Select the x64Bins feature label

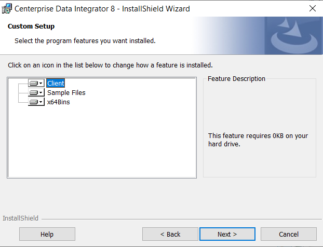(x=58, y=102)
